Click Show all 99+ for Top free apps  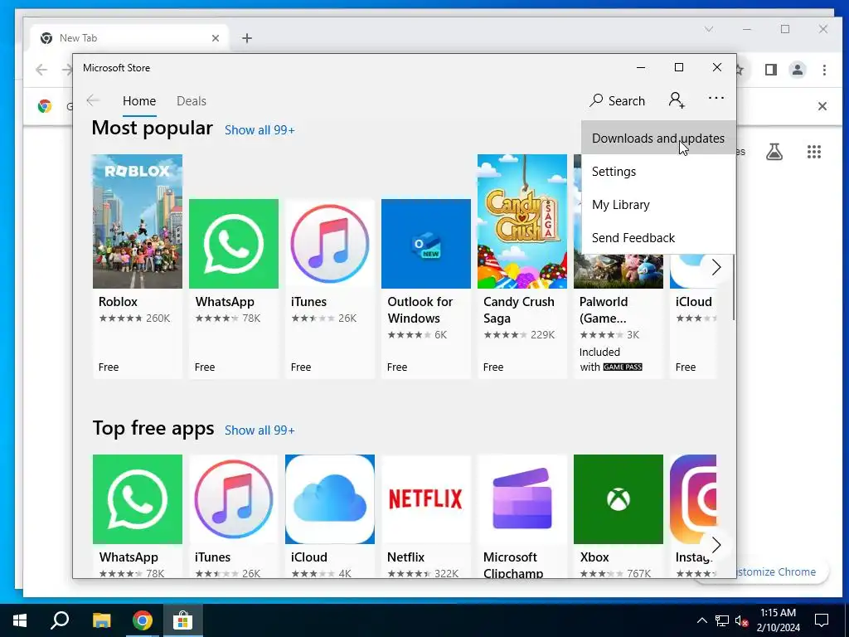pyautogui.click(x=260, y=430)
